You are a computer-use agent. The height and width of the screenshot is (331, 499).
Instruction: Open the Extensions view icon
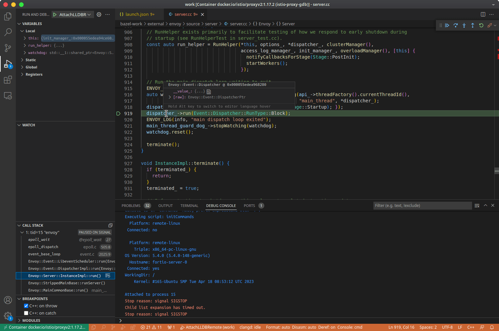coord(8,80)
